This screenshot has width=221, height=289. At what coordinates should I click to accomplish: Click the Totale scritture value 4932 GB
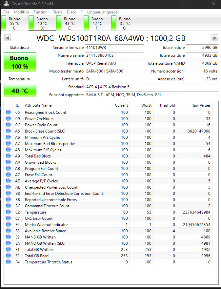[202, 55]
